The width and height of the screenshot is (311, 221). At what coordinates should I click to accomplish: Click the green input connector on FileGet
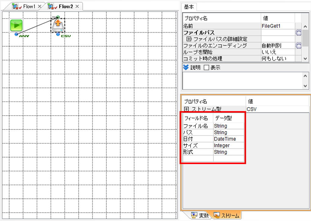[x=58, y=17]
